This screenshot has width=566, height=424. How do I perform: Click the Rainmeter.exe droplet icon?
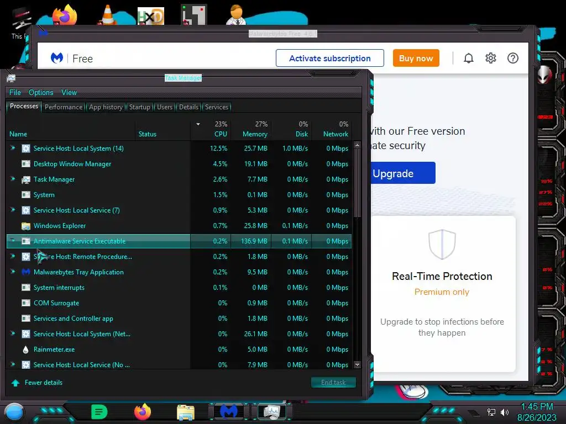[x=25, y=349]
